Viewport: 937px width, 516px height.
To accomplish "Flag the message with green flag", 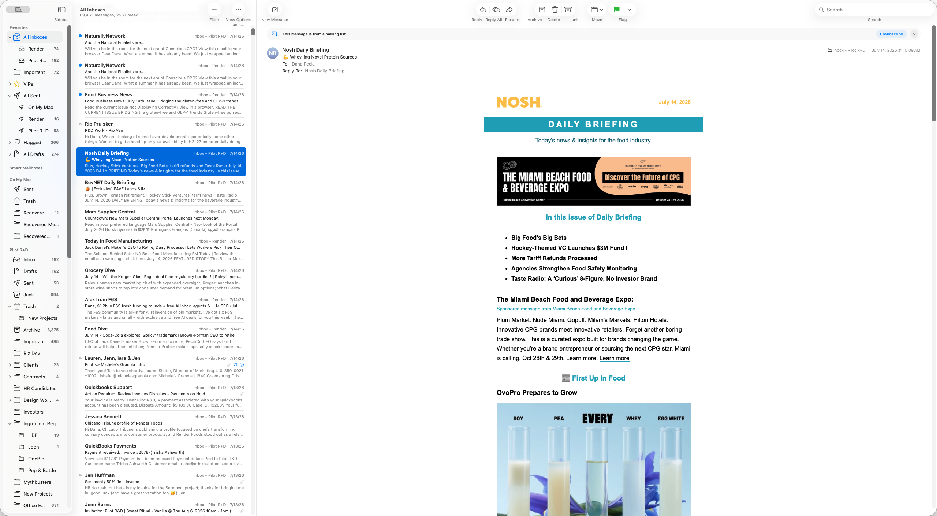I will tap(617, 10).
